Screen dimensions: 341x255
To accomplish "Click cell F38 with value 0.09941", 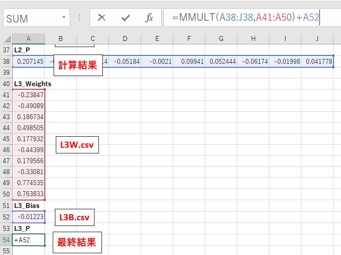I will (x=189, y=62).
